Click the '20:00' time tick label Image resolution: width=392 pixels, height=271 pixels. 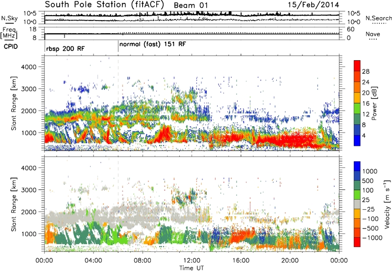[290, 261]
